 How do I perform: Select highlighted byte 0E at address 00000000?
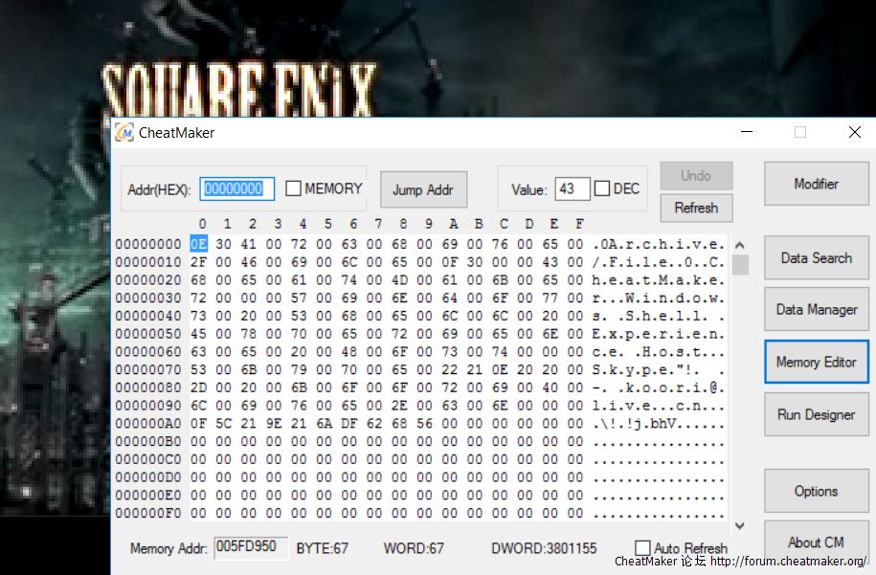pyautogui.click(x=198, y=244)
